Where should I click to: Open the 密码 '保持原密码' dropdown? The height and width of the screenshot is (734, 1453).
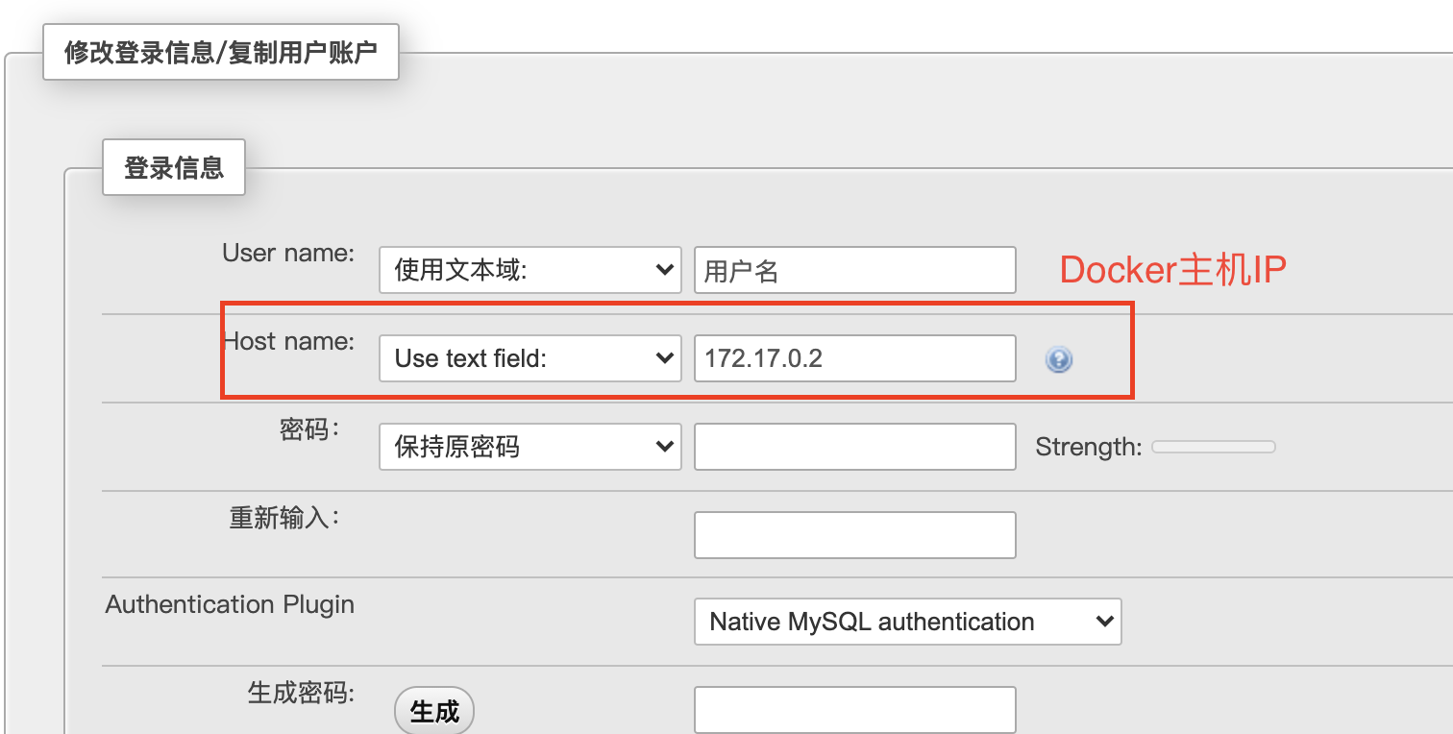coord(529,448)
